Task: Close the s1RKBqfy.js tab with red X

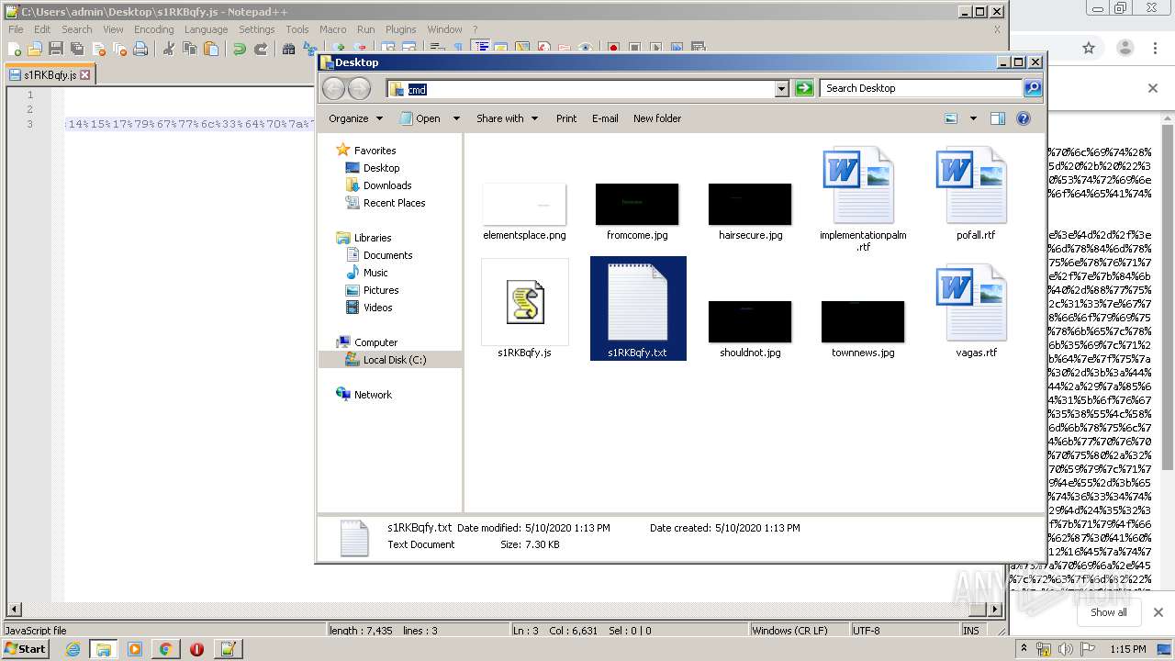Action: pos(85,75)
